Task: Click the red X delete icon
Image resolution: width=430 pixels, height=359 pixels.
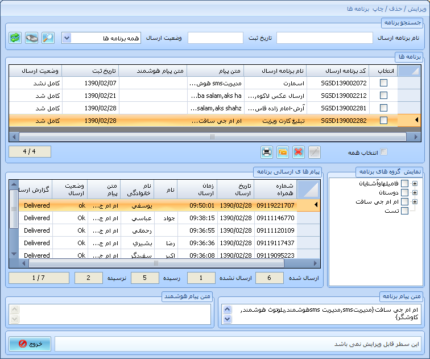Action: tap(299, 152)
